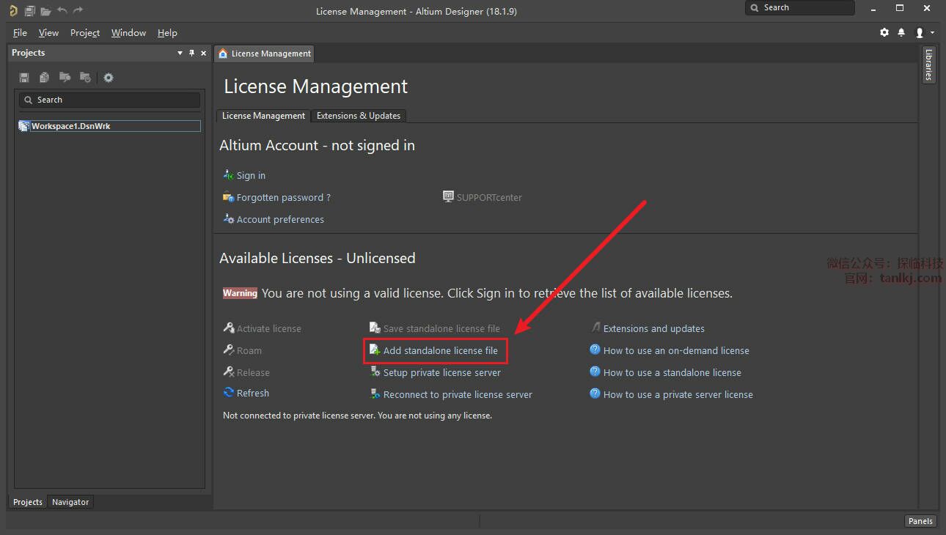
Task: Click the Projects panel Search field
Action: point(109,100)
